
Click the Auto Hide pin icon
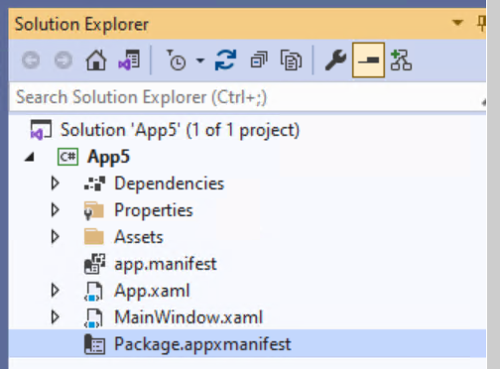point(481,24)
